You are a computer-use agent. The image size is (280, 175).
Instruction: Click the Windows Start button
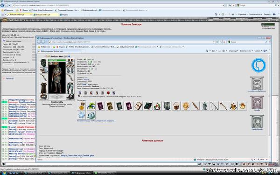pos(4,173)
